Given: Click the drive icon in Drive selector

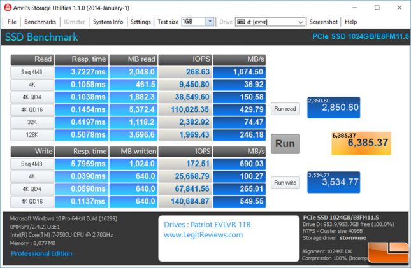Looking at the screenshot, I should coord(241,22).
